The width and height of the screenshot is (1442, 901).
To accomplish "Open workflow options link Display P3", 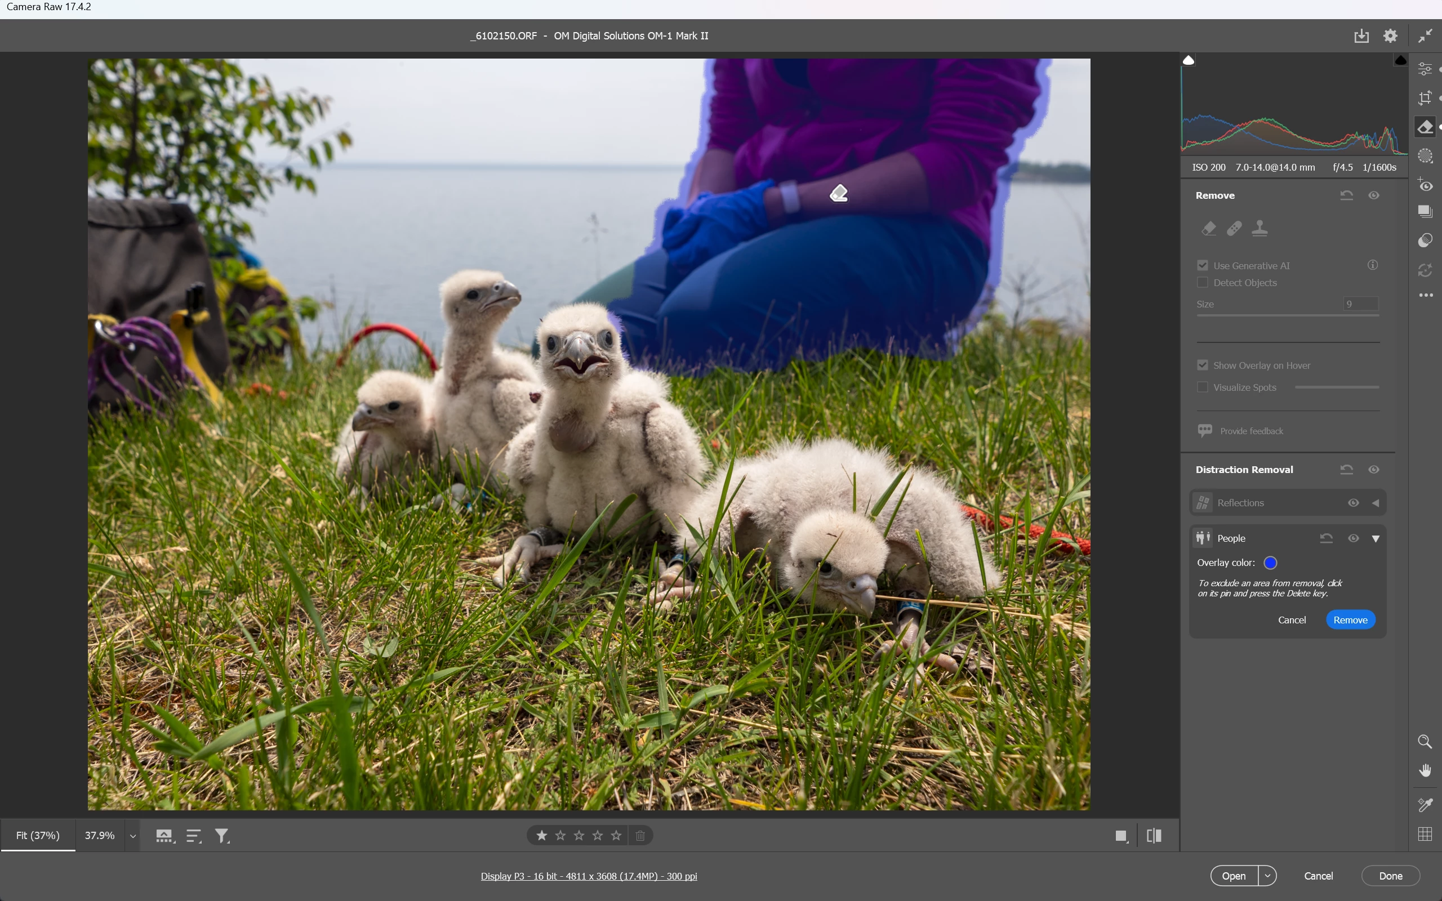I will tap(589, 876).
